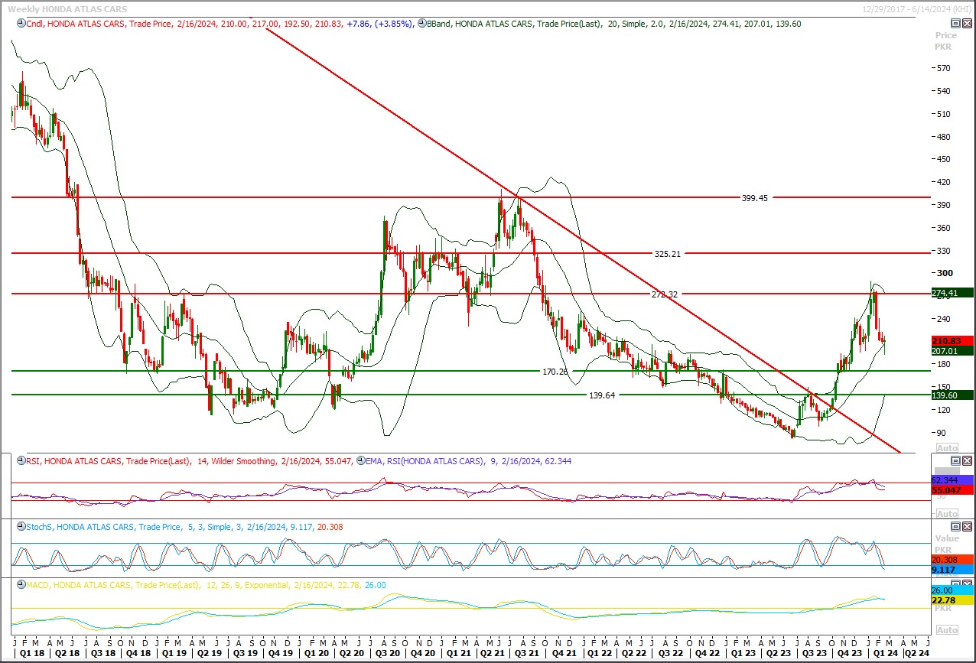Image resolution: width=976 pixels, height=663 pixels.
Task: Click the clock icon beside the RSI legend
Action: [x=20, y=461]
